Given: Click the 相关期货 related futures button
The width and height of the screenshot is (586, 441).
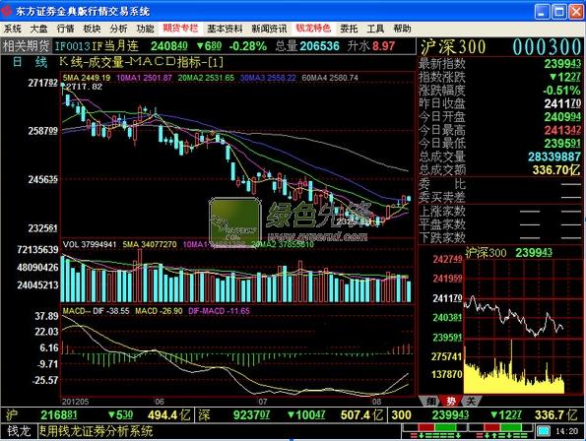Looking at the screenshot, I should (x=27, y=46).
